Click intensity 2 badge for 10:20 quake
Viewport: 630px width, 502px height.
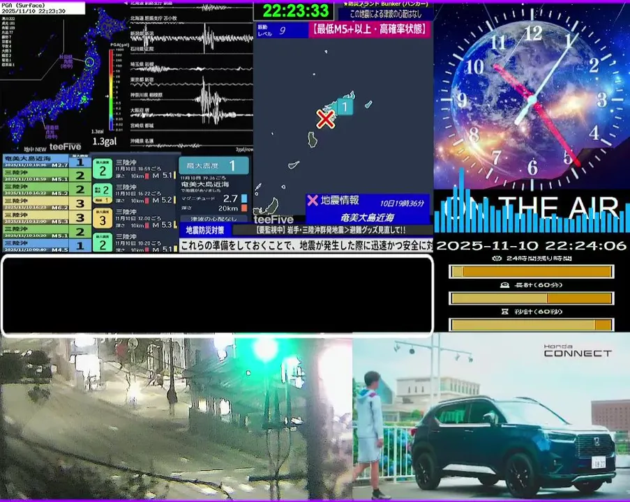(x=103, y=243)
